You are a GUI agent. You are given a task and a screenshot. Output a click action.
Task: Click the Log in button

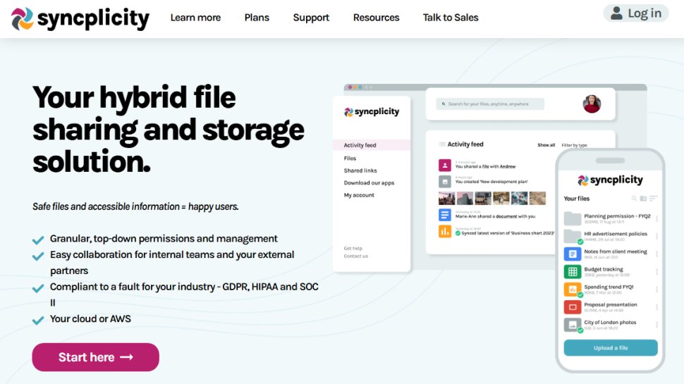pyautogui.click(x=636, y=13)
